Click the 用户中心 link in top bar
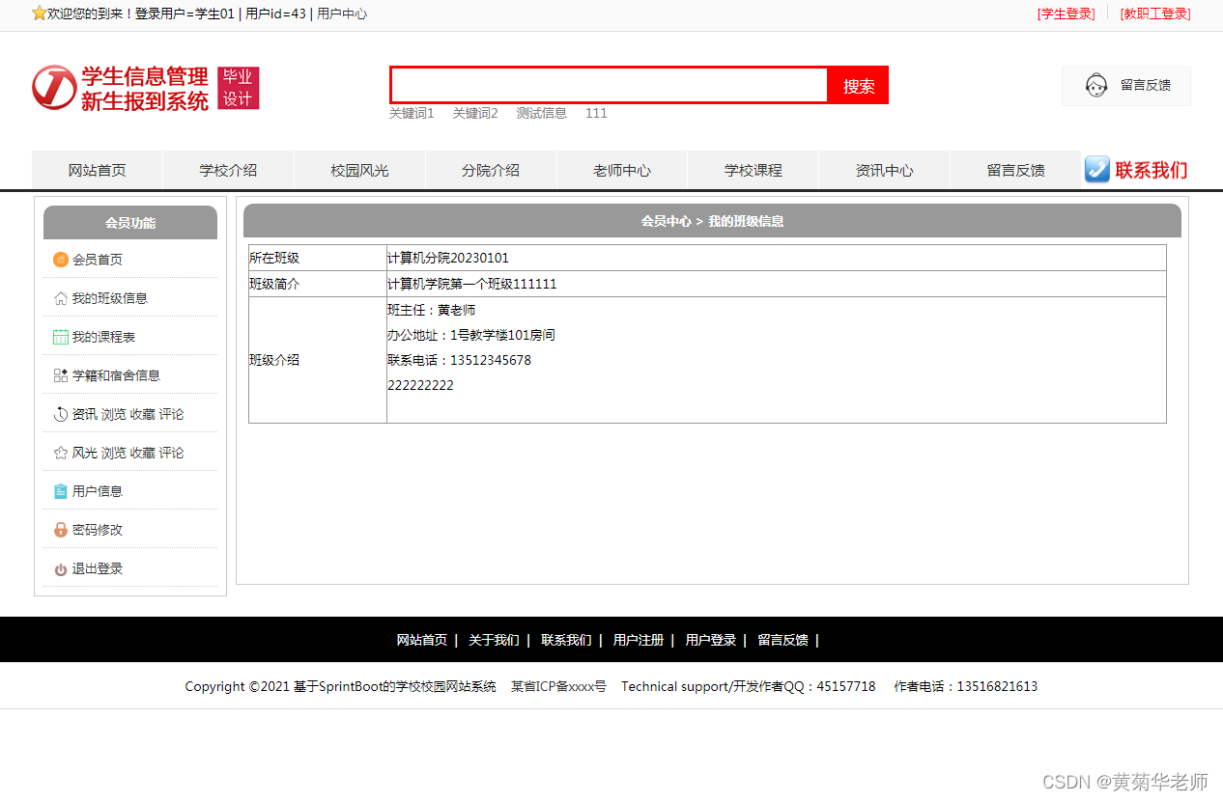The width and height of the screenshot is (1223, 801). point(342,14)
